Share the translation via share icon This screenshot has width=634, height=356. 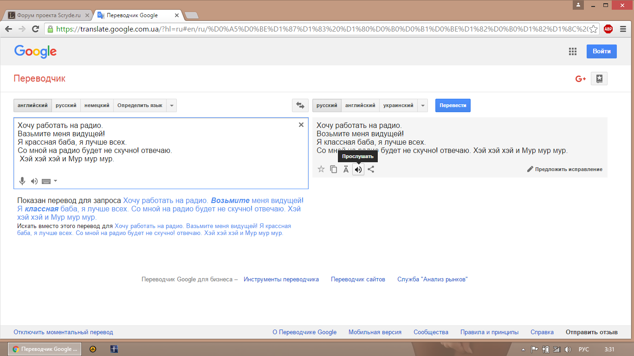tap(371, 170)
